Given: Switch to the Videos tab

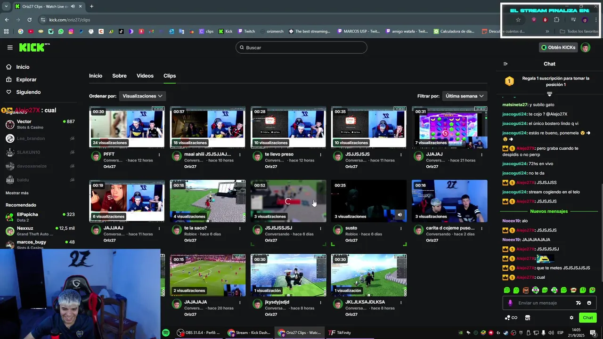Looking at the screenshot, I should click(145, 76).
